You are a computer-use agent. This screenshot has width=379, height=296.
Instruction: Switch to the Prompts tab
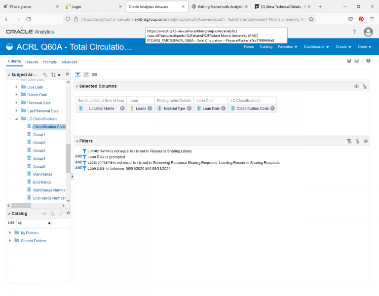(x=49, y=62)
